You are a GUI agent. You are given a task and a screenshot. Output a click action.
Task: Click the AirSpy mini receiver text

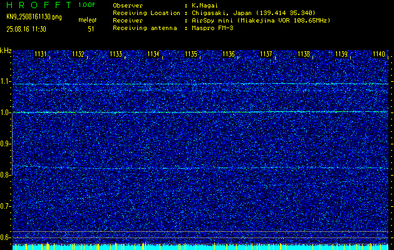click(261, 20)
